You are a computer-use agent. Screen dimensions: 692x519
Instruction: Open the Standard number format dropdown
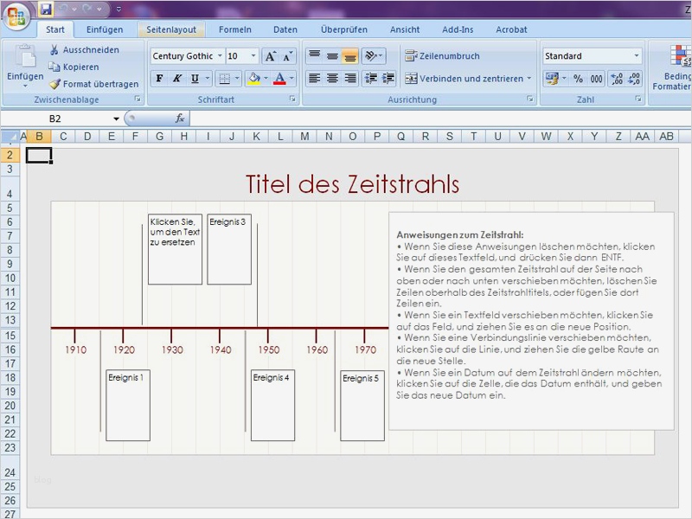point(637,55)
